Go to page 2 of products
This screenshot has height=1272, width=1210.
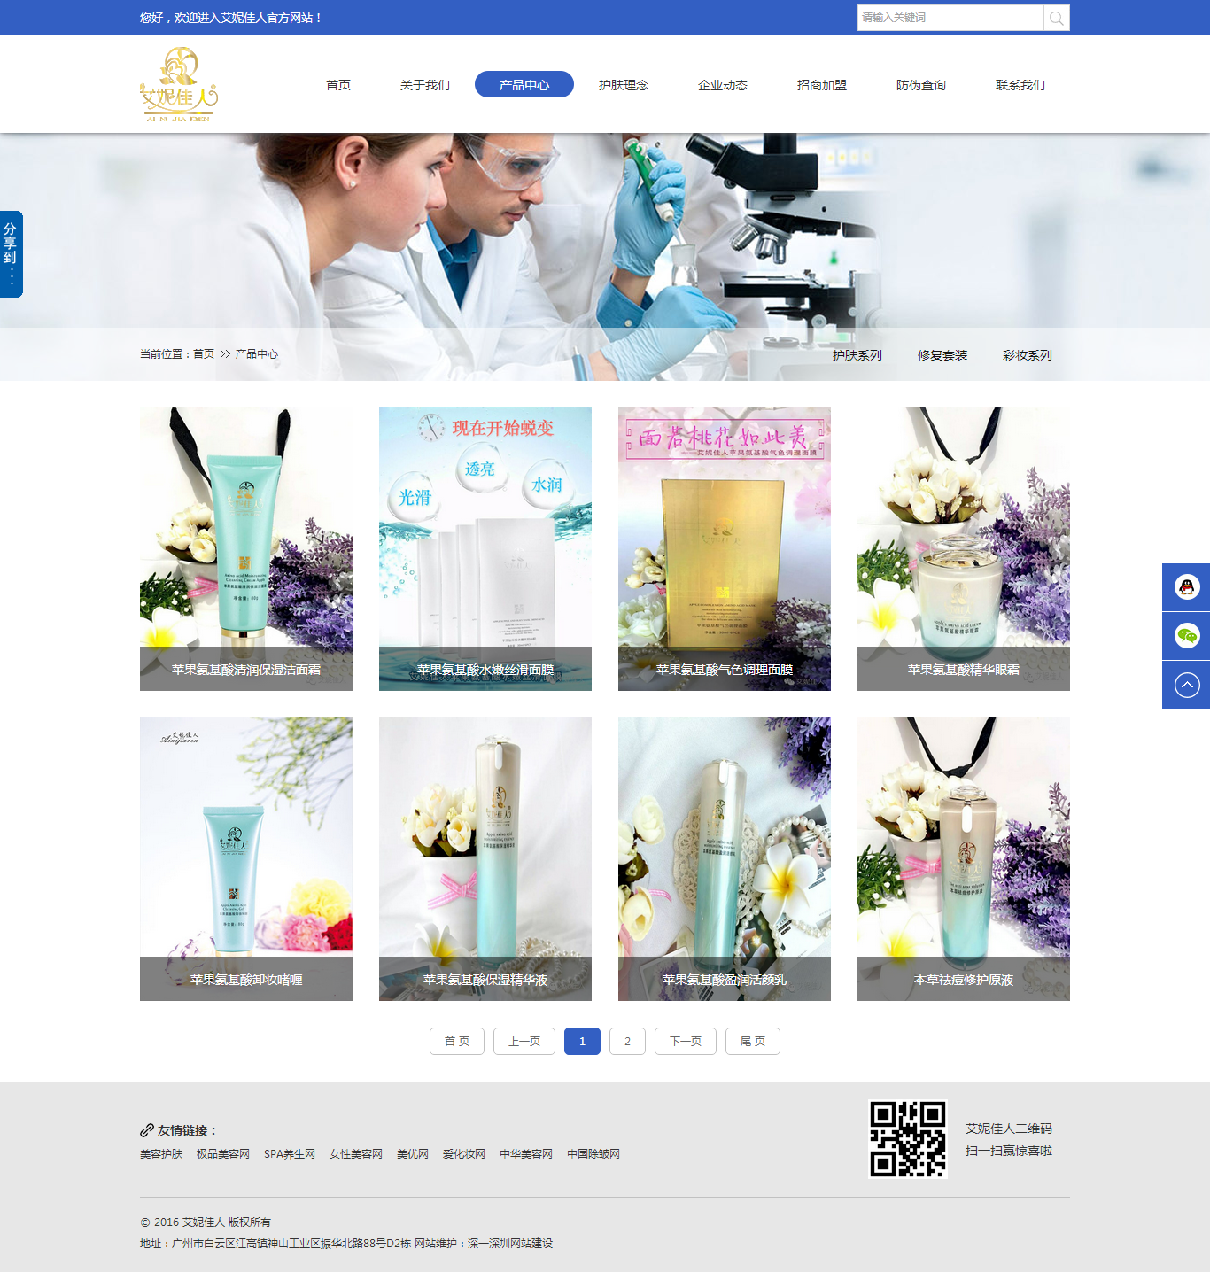pos(627,1042)
